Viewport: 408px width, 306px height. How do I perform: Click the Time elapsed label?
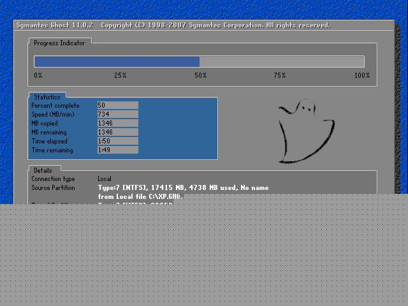(x=50, y=142)
